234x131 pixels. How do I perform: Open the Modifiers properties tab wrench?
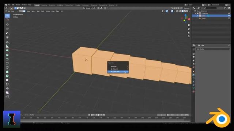[193, 75]
